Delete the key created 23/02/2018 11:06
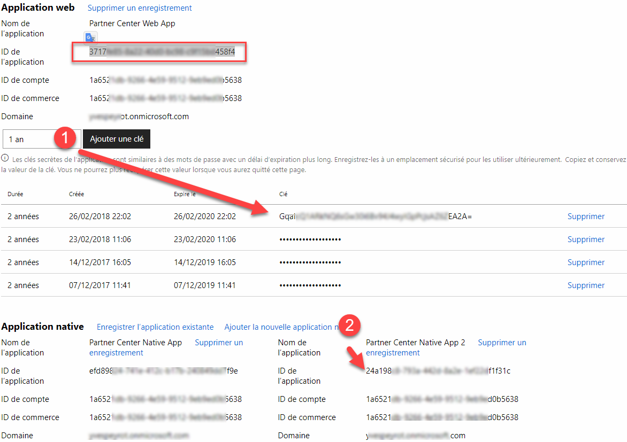Image resolution: width=627 pixels, height=442 pixels. click(x=586, y=239)
